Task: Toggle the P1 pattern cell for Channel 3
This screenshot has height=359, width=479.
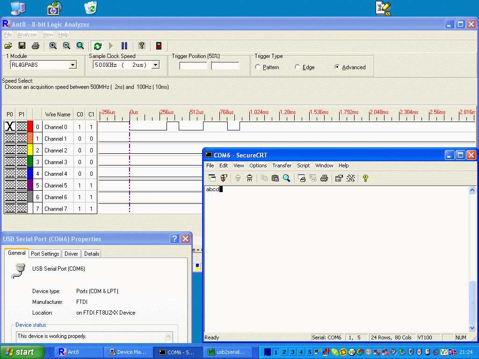Action: [x=22, y=162]
